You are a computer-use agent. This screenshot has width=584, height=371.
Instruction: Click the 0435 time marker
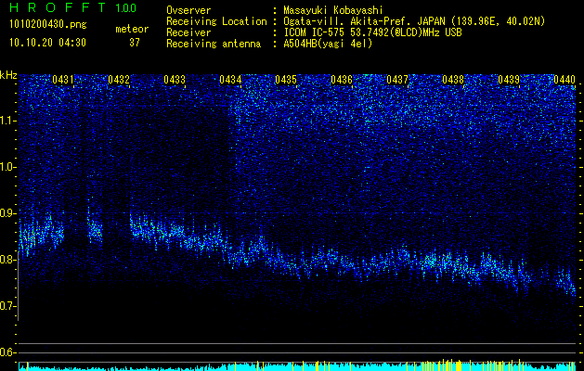[286, 80]
